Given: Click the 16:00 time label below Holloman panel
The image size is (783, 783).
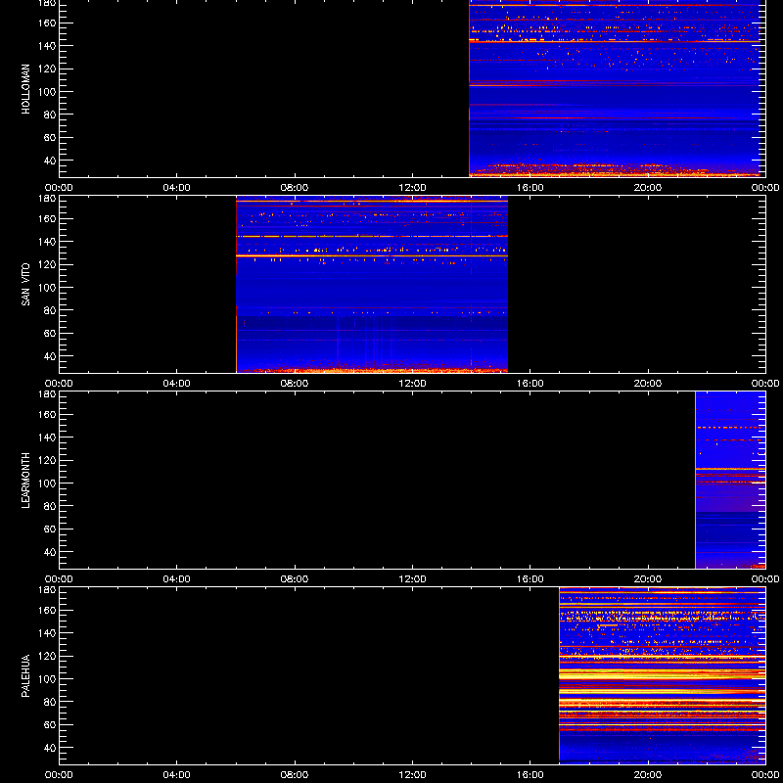Looking at the screenshot, I should [x=530, y=188].
